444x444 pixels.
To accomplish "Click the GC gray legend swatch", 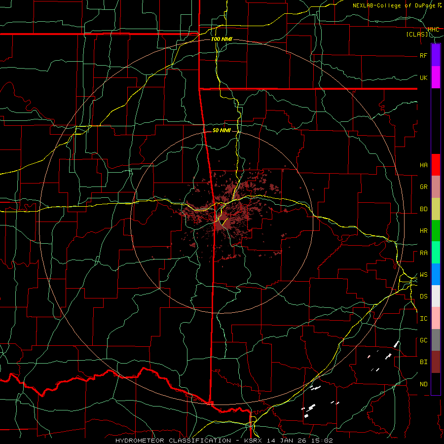I will pos(436,340).
